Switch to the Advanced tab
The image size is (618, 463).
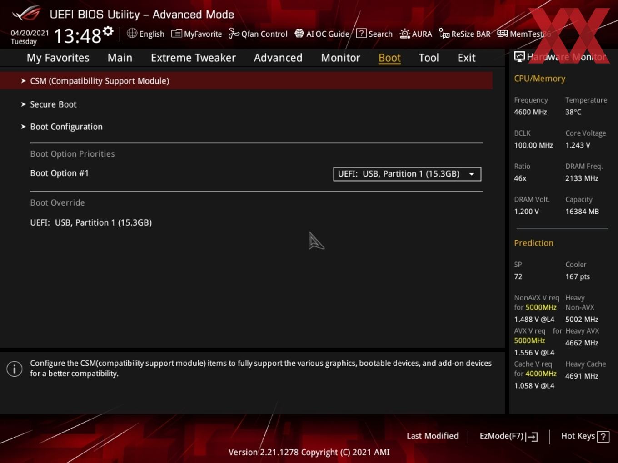pyautogui.click(x=278, y=58)
